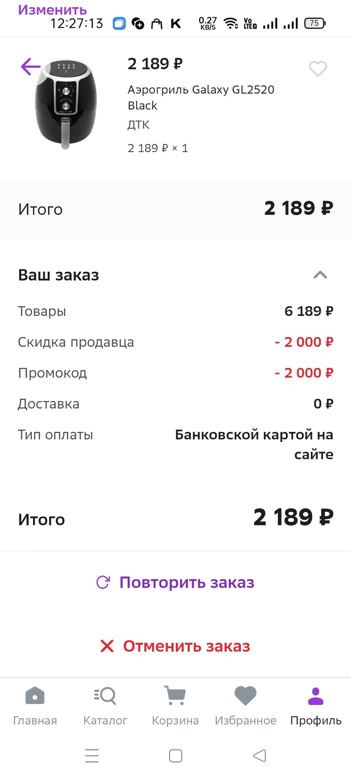
Task: Tap the Ваш заказ header
Action: point(58,275)
